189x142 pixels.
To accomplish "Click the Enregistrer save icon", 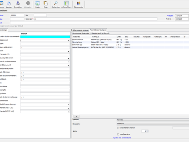I will (x=18, y=3).
